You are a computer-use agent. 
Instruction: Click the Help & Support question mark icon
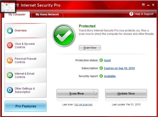(x=131, y=14)
